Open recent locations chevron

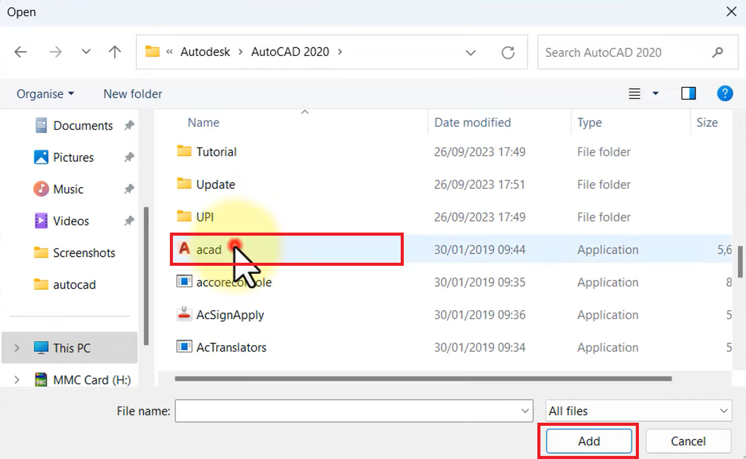[x=86, y=52]
